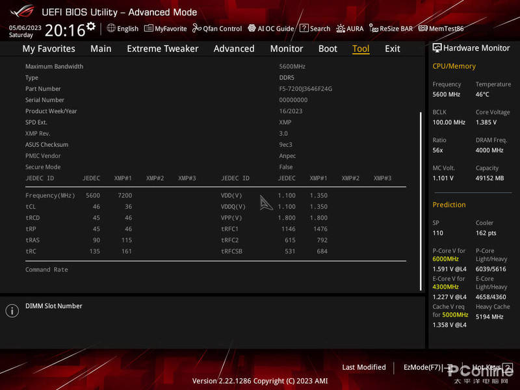This screenshot has height=390, width=520.
Task: Go to Extreme Tweaker tab
Action: tap(162, 49)
